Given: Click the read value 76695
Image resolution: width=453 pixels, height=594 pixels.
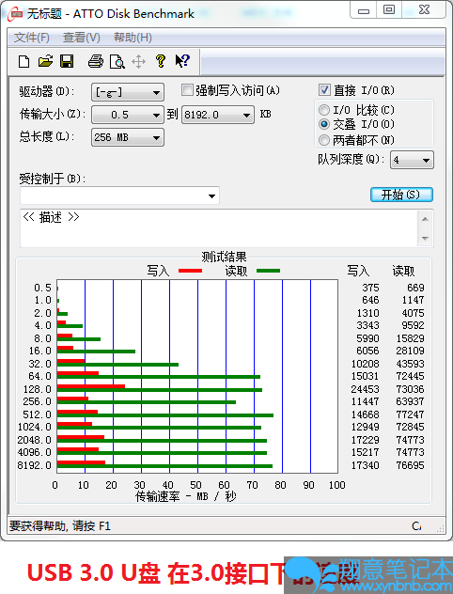Looking at the screenshot, I should (x=410, y=465).
